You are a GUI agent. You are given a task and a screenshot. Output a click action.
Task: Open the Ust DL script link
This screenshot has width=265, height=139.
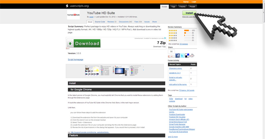pos(172,112)
